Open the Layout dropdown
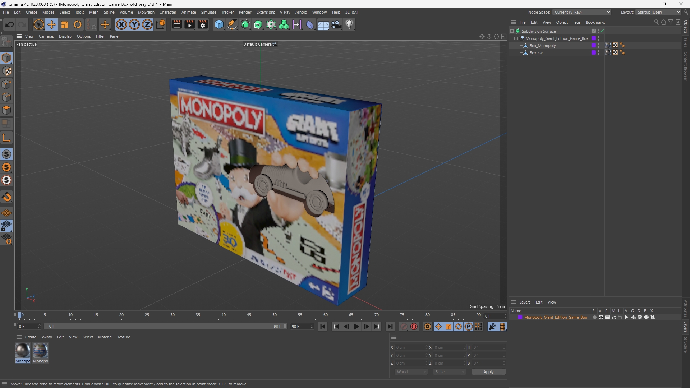This screenshot has width=690, height=388. click(x=658, y=12)
